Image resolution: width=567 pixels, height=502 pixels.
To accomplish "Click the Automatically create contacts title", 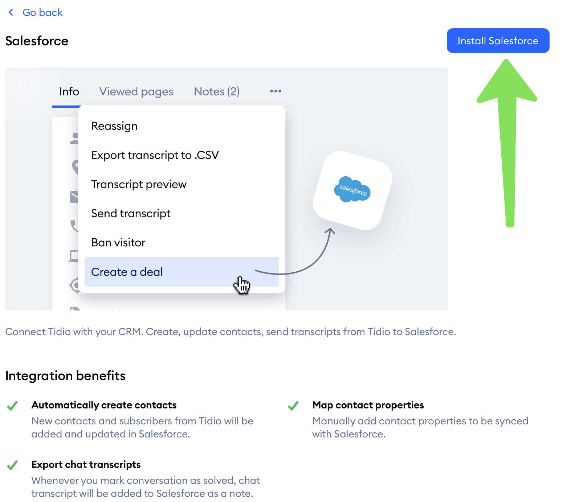I will [x=104, y=405].
